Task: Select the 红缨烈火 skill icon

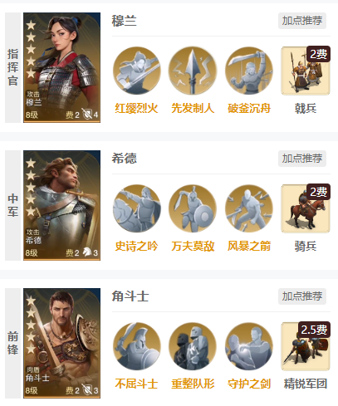Action: [x=137, y=71]
